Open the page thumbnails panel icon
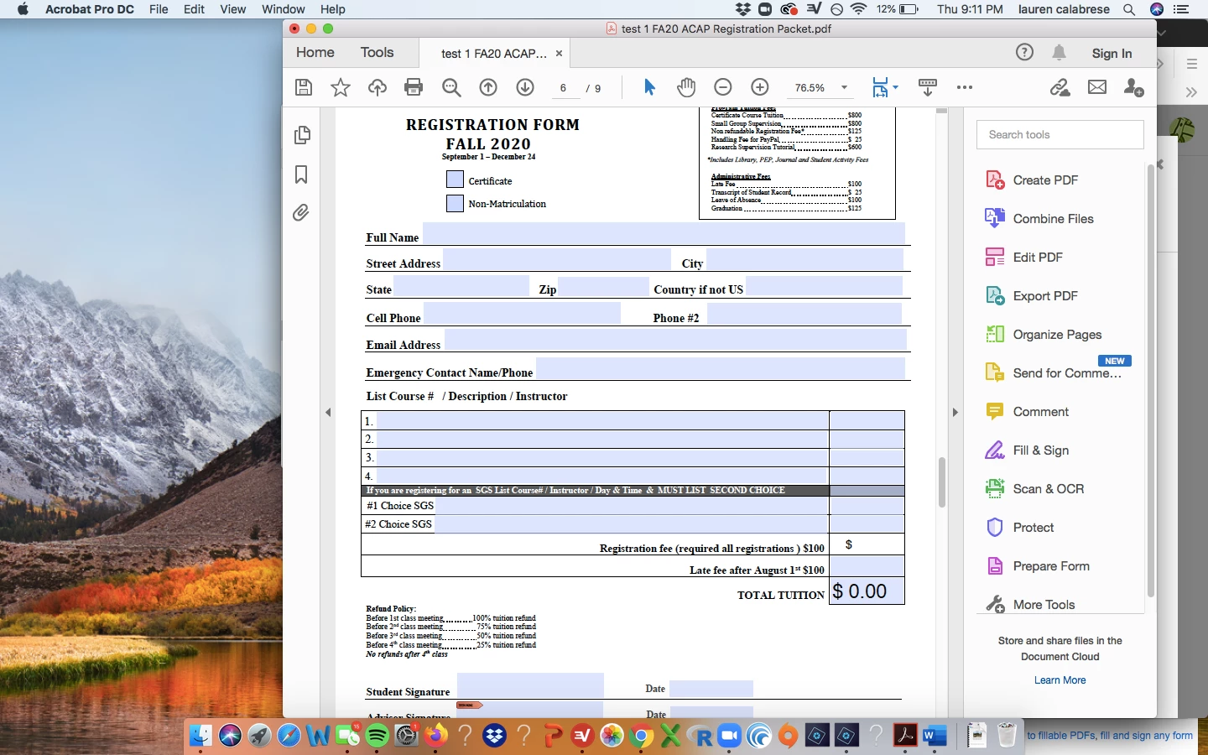 302,135
